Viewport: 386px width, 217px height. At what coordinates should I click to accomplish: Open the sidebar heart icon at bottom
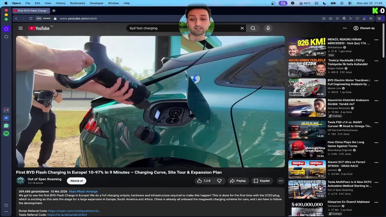[6, 205]
